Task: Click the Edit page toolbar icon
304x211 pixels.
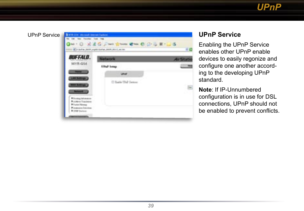Action: [x=161, y=44]
